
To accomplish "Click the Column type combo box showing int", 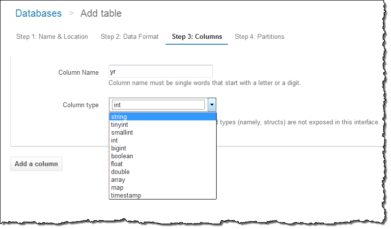I will click(x=158, y=105).
